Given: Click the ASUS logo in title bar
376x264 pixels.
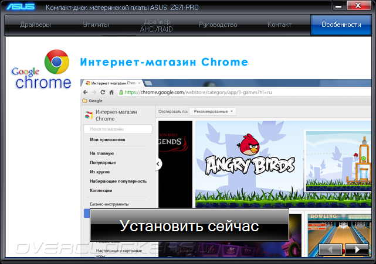Looking at the screenshot, I should pyautogui.click(x=21, y=6).
